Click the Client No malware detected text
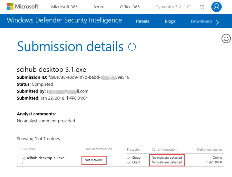This screenshot has height=177, width=232. [x=167, y=162]
